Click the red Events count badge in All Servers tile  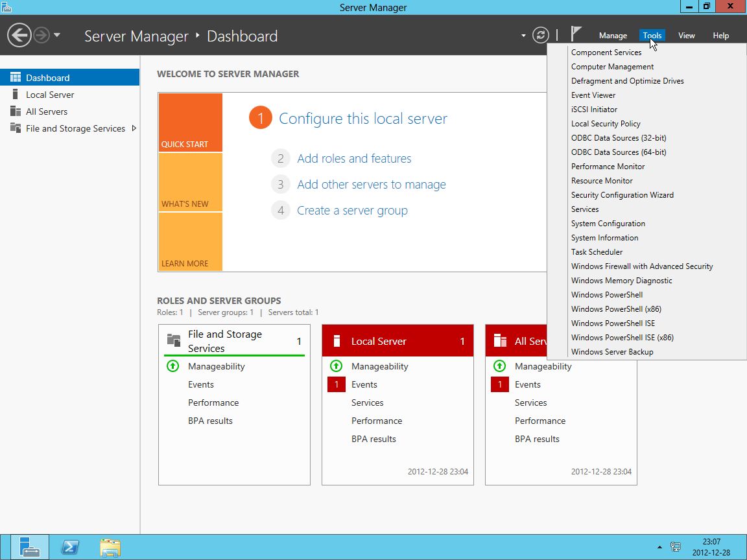pos(500,384)
